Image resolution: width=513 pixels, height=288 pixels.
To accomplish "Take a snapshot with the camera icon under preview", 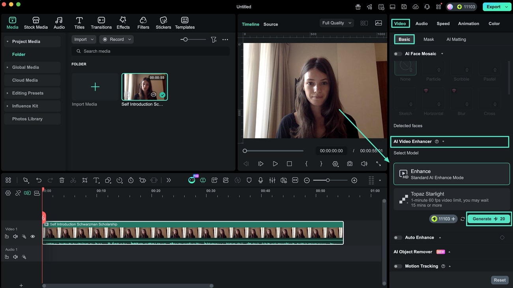I will click(x=350, y=163).
